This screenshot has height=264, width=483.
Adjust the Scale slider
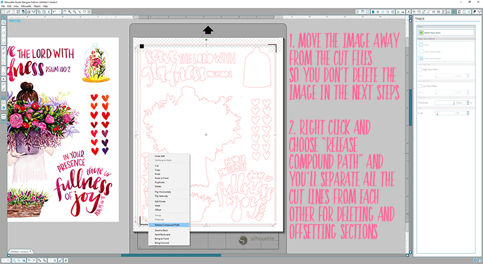click(x=444, y=113)
